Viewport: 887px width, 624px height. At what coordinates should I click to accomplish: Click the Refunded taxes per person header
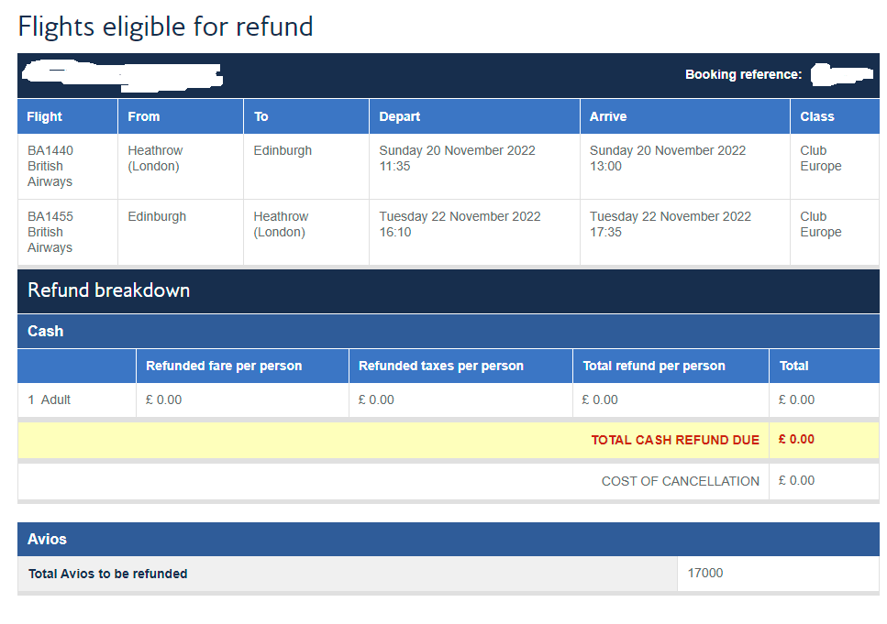tap(441, 366)
